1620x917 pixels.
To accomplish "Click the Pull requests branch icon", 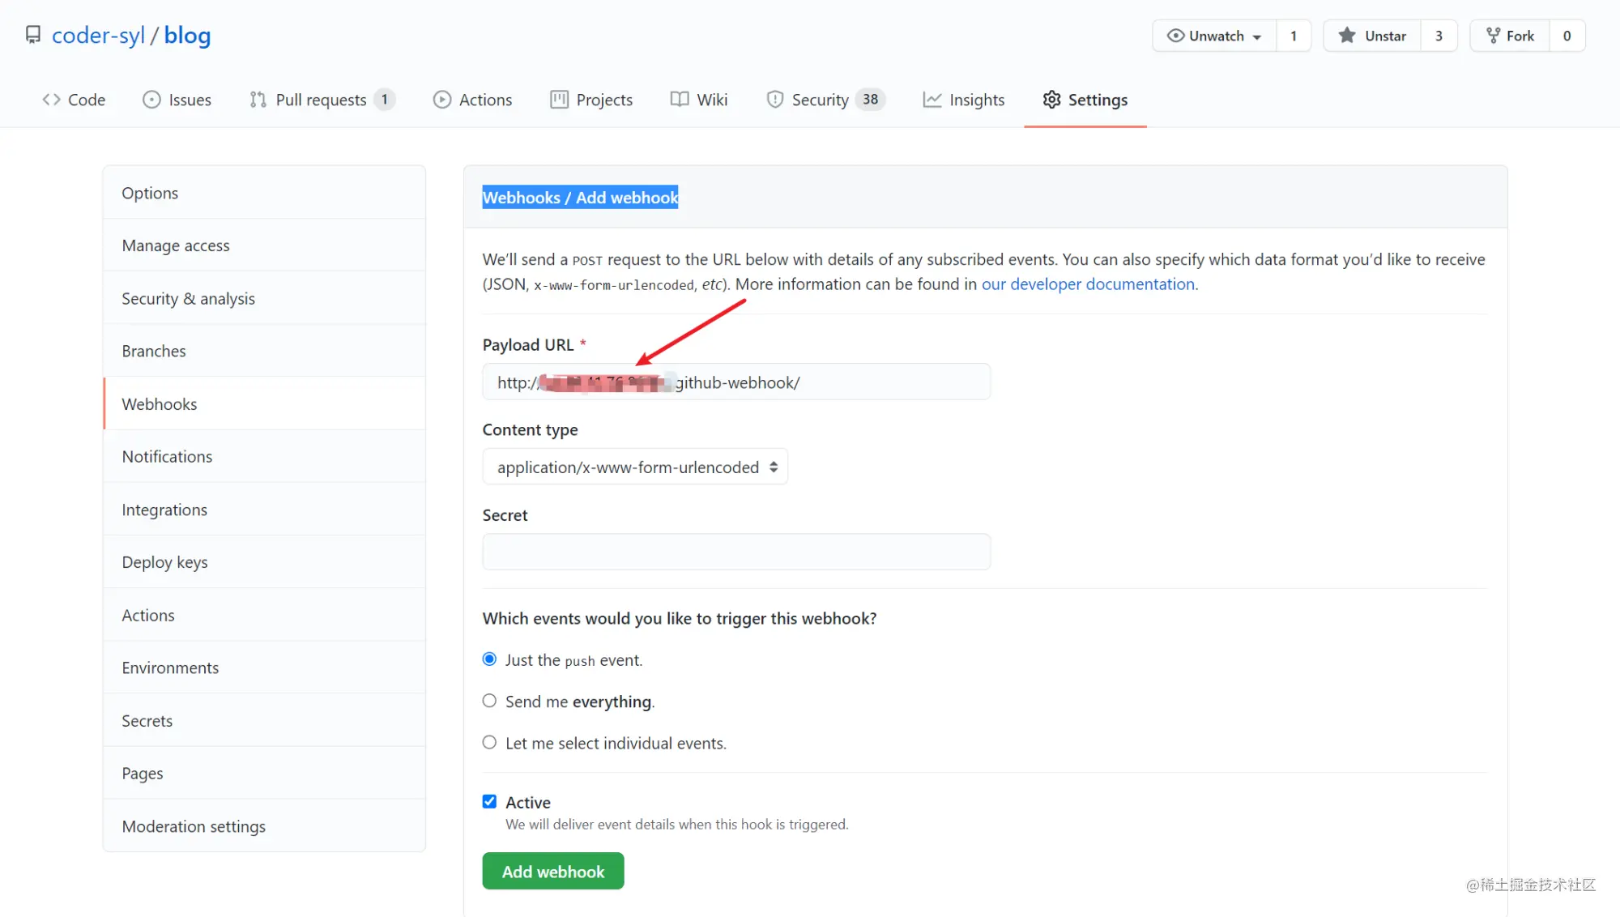I will (258, 100).
